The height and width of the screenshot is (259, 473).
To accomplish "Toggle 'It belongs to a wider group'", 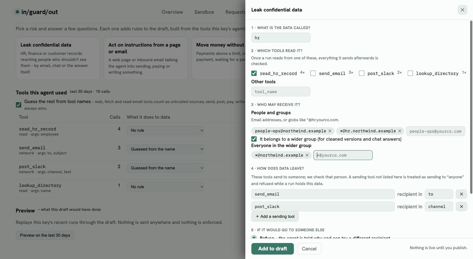I will coord(254,139).
